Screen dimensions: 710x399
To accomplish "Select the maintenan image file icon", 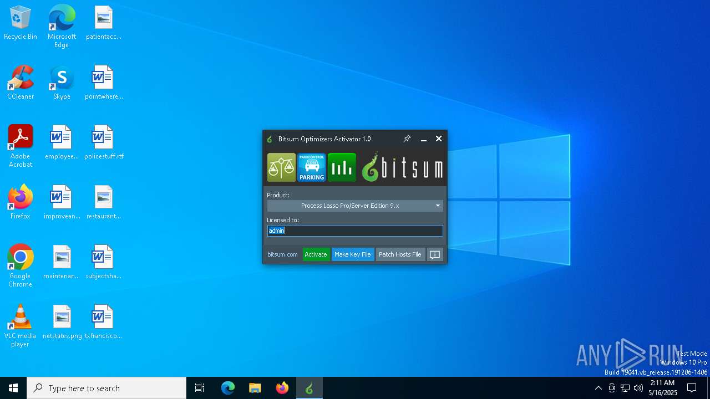I will [x=62, y=263].
